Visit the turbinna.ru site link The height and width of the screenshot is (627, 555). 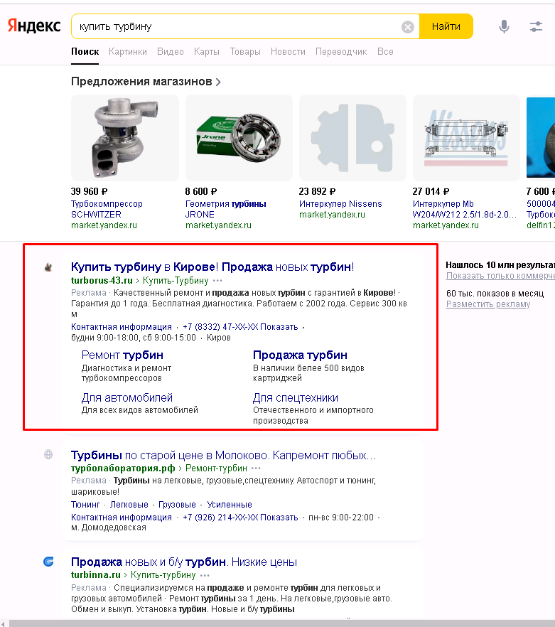pos(95,575)
